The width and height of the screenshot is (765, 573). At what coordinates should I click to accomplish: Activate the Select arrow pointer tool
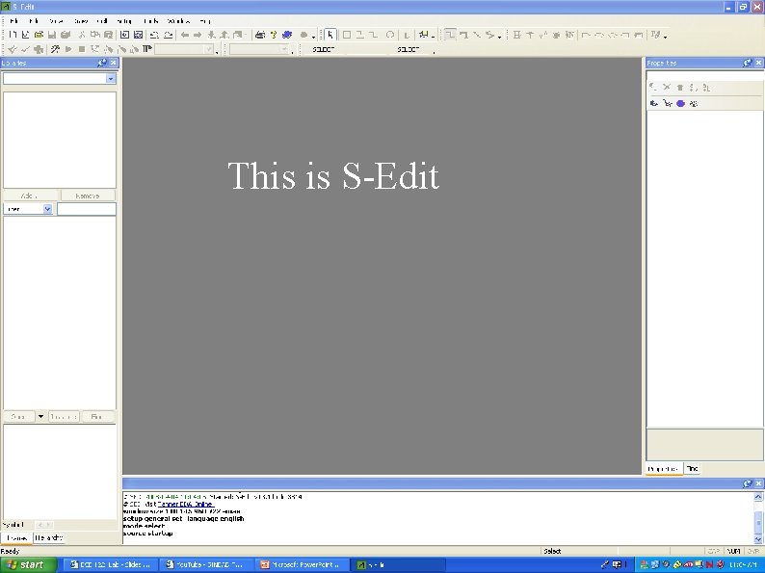[330, 35]
